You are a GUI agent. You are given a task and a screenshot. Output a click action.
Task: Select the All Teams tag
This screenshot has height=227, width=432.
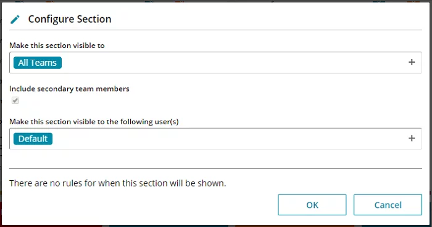pos(38,63)
